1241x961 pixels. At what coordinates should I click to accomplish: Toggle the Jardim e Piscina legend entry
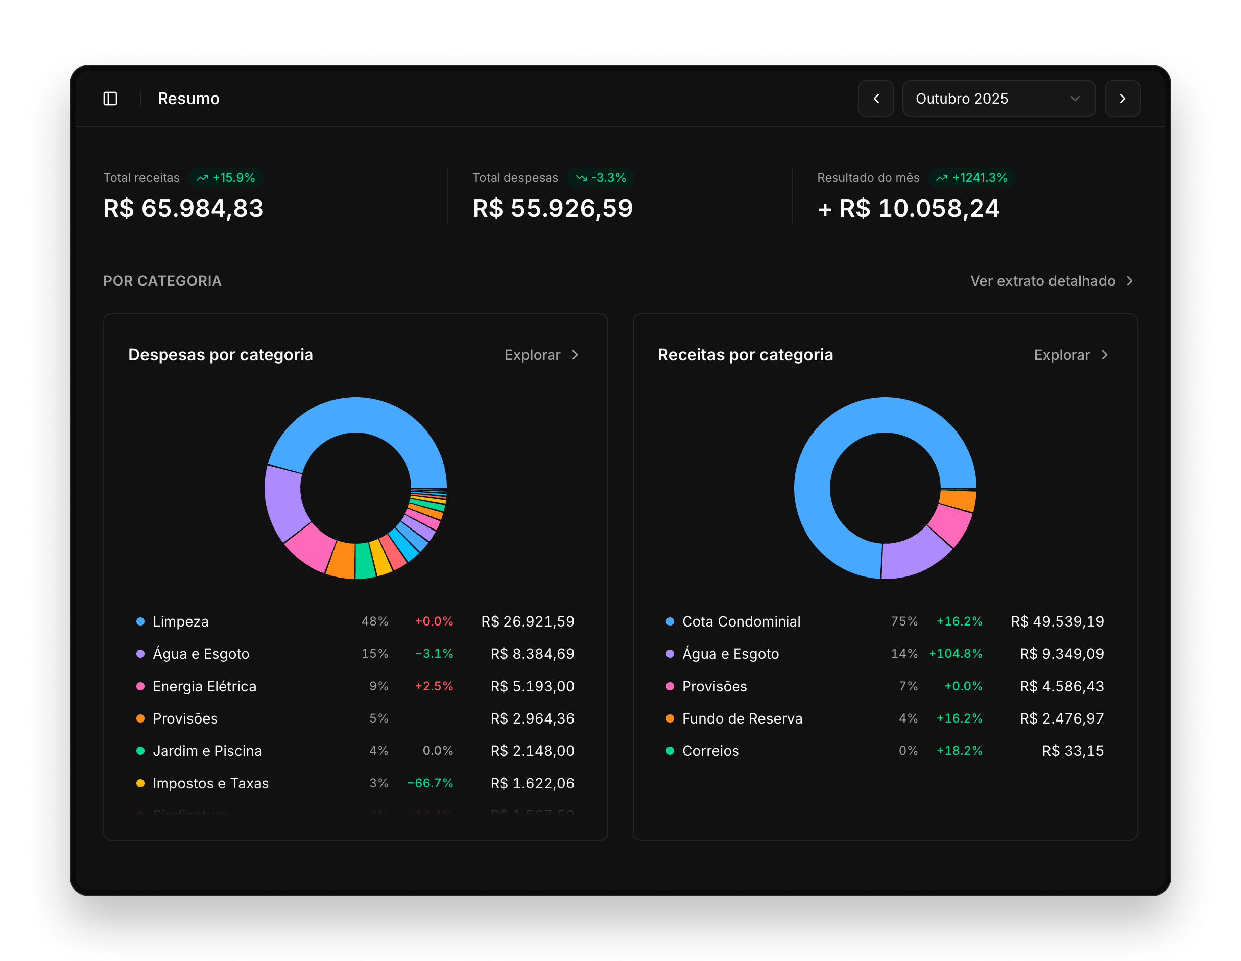207,750
